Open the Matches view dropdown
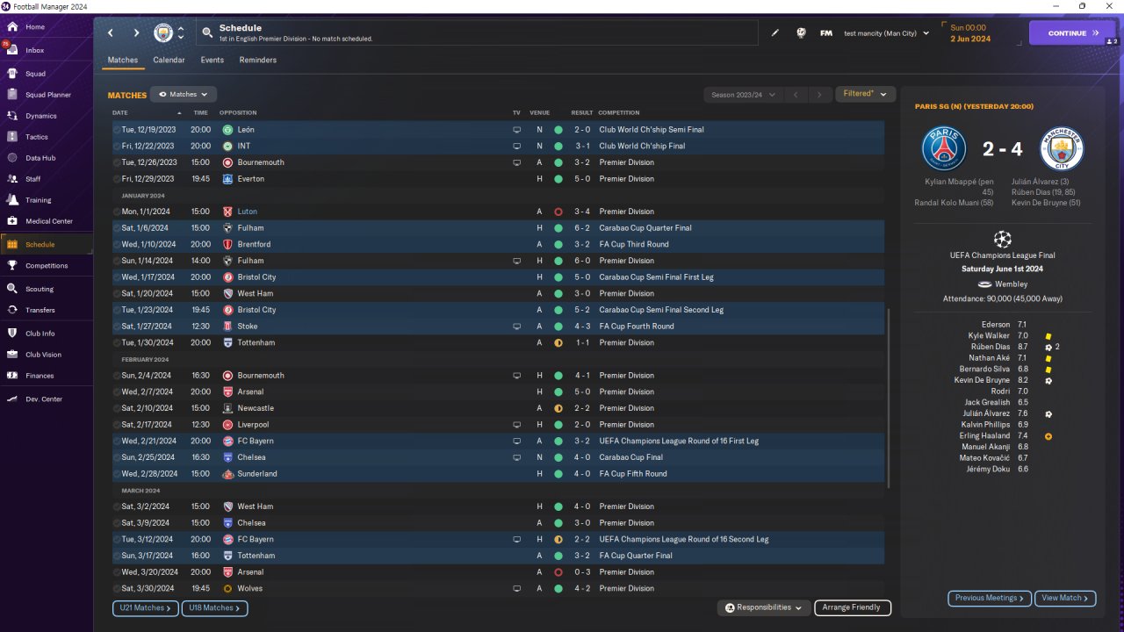This screenshot has width=1124, height=632. tap(183, 94)
